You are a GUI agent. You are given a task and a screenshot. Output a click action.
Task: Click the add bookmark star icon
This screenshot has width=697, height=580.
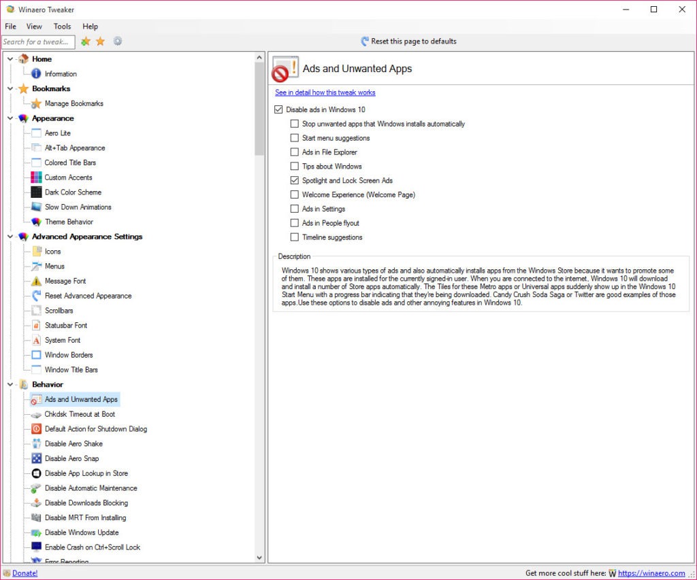85,41
